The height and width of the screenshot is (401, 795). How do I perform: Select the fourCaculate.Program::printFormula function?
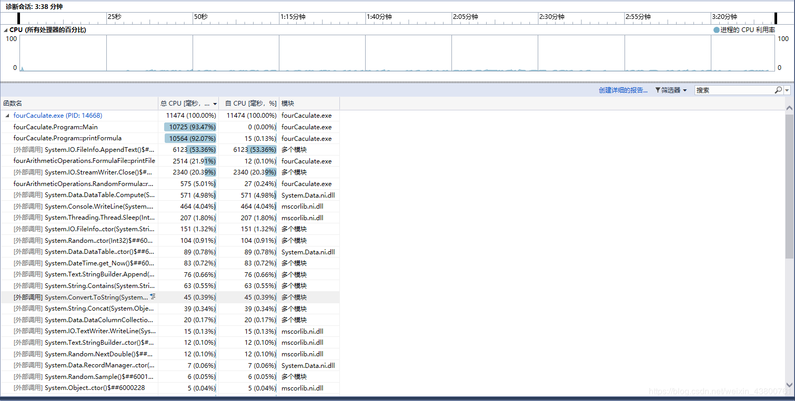point(169,138)
